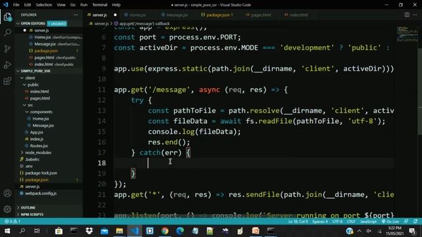Toggle the muted volume icon in system tray
422x237 pixels.
(x=369, y=231)
